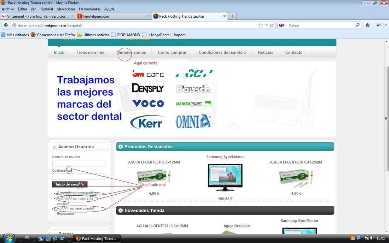Open the Ayuda menu

point(109,9)
